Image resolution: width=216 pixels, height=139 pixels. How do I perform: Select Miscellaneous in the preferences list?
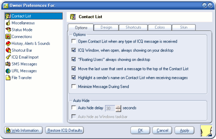coord(34,23)
